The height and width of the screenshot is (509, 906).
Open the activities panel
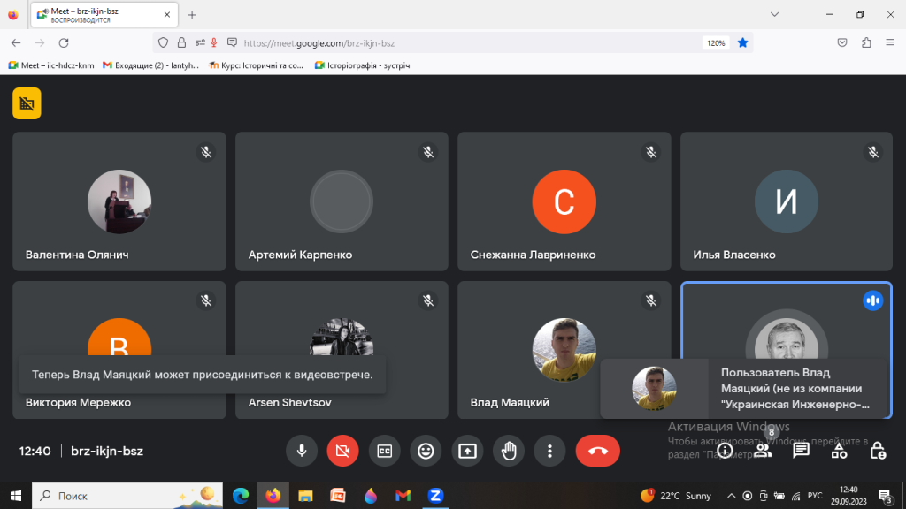click(839, 451)
